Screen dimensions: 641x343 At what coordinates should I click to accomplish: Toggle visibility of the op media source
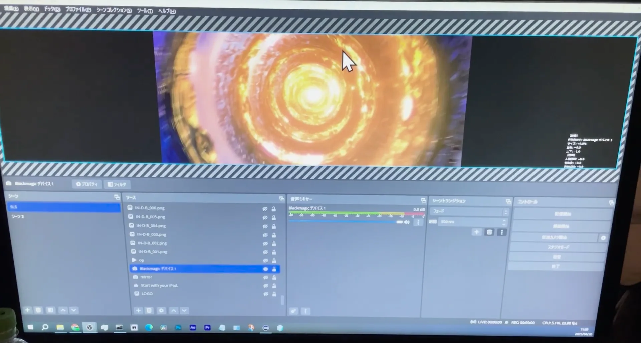click(266, 261)
